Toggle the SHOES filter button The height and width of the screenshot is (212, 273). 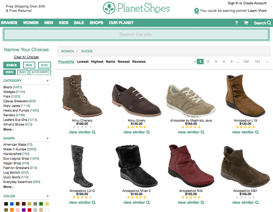(10, 72)
